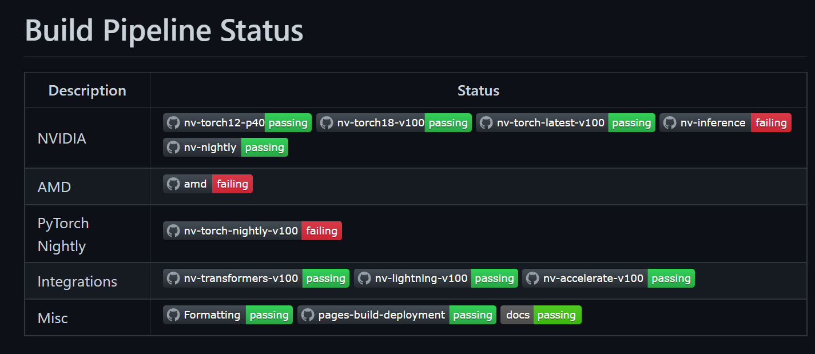Open the nv-accelerate-v100 badge label
The width and height of the screenshot is (815, 354).
tap(593, 279)
